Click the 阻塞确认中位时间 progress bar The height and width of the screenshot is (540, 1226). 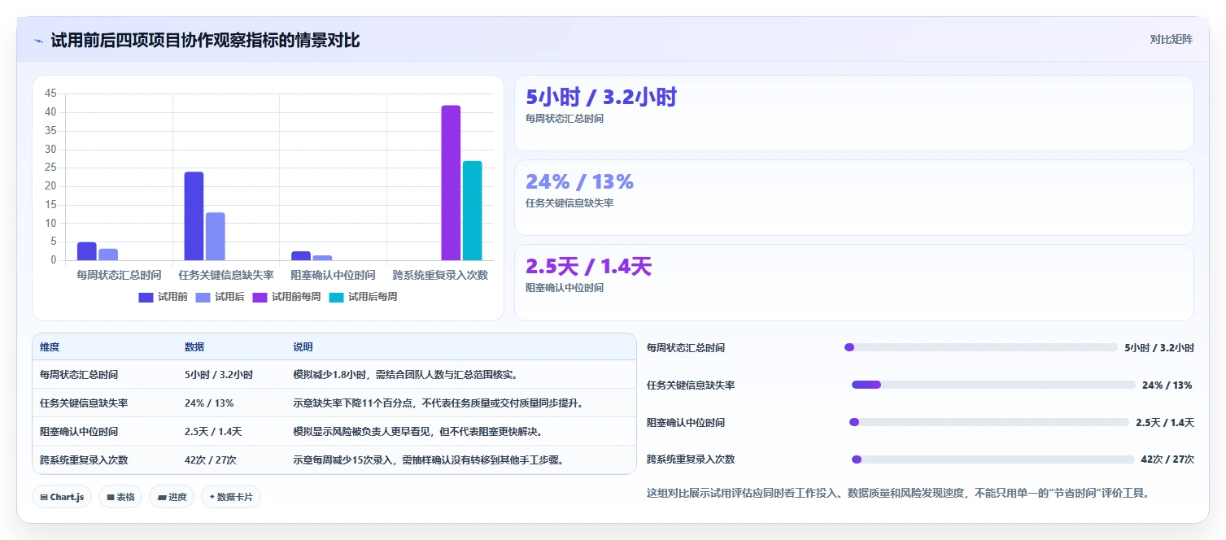pyautogui.click(x=989, y=422)
